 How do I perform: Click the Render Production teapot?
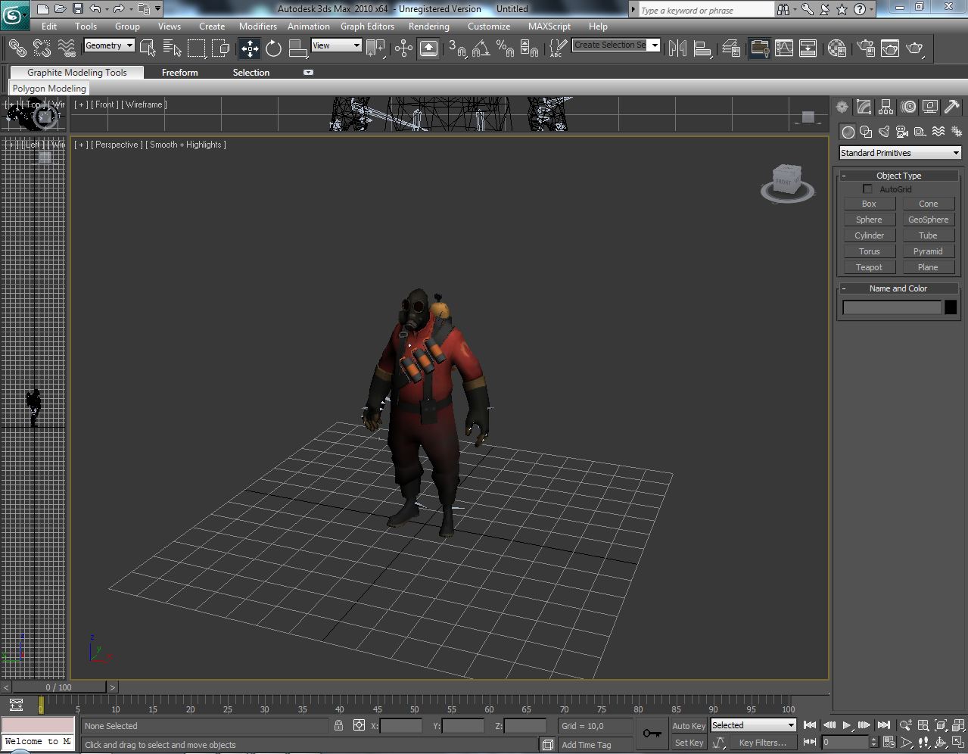[x=915, y=48]
